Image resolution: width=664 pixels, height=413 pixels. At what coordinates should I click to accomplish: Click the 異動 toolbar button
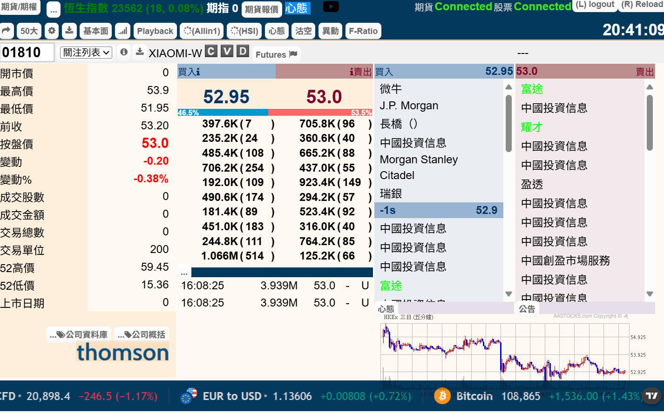click(x=331, y=31)
